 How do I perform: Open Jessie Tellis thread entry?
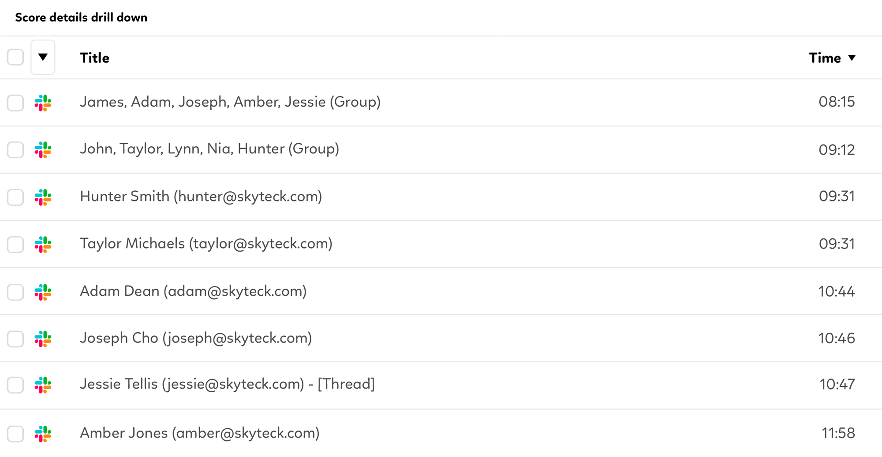tap(227, 384)
